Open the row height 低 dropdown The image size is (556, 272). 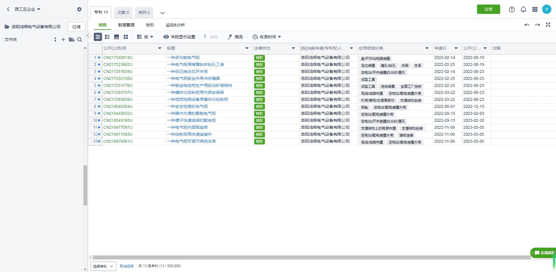pyautogui.click(x=145, y=37)
